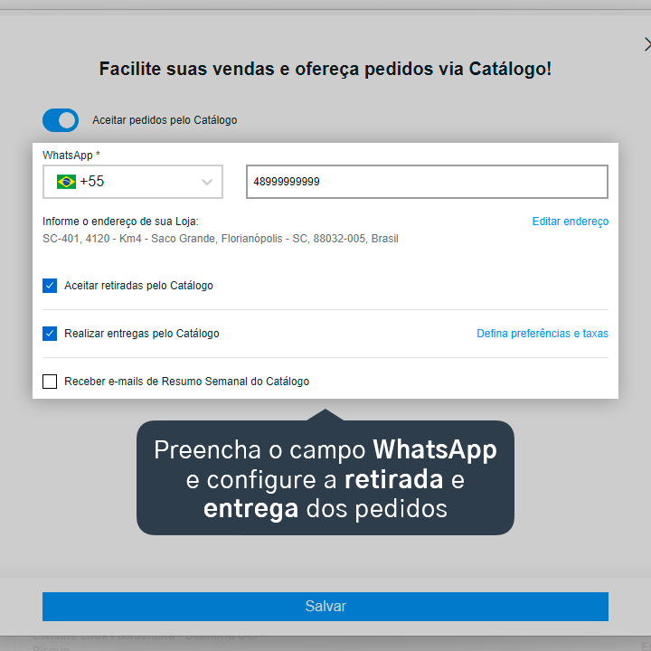Screen dimensions: 651x651
Task: Click the Salvar button
Action: (x=325, y=606)
